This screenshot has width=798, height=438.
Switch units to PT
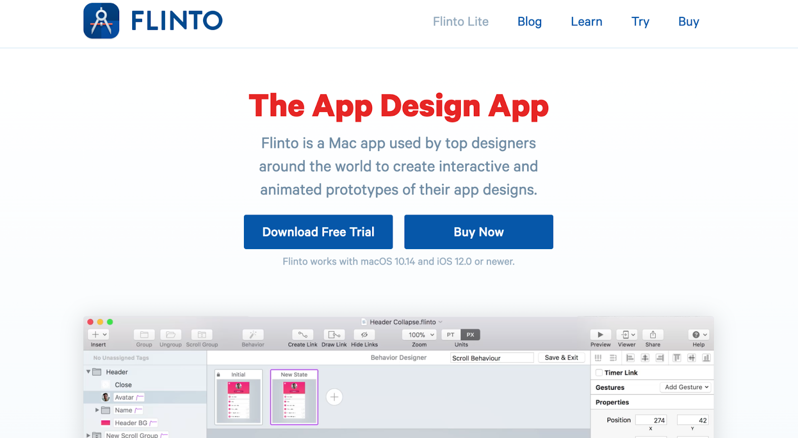pyautogui.click(x=451, y=335)
